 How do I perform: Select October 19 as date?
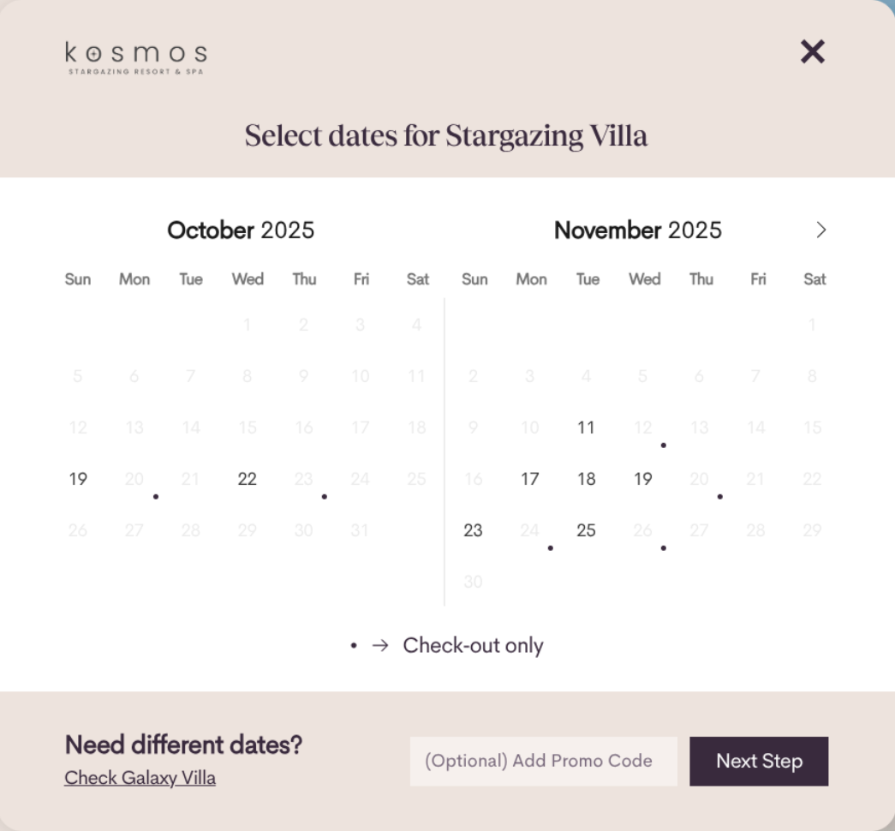tap(78, 479)
